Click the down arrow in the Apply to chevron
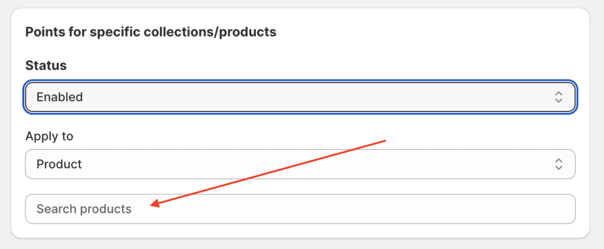This screenshot has width=604, height=249. pyautogui.click(x=559, y=168)
